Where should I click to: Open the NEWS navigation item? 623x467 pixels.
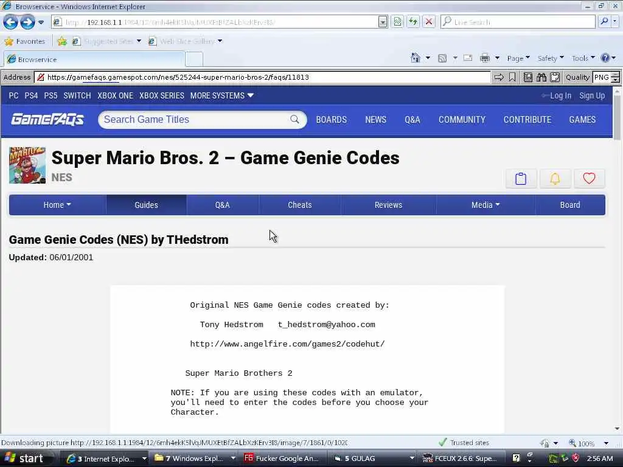coord(375,120)
